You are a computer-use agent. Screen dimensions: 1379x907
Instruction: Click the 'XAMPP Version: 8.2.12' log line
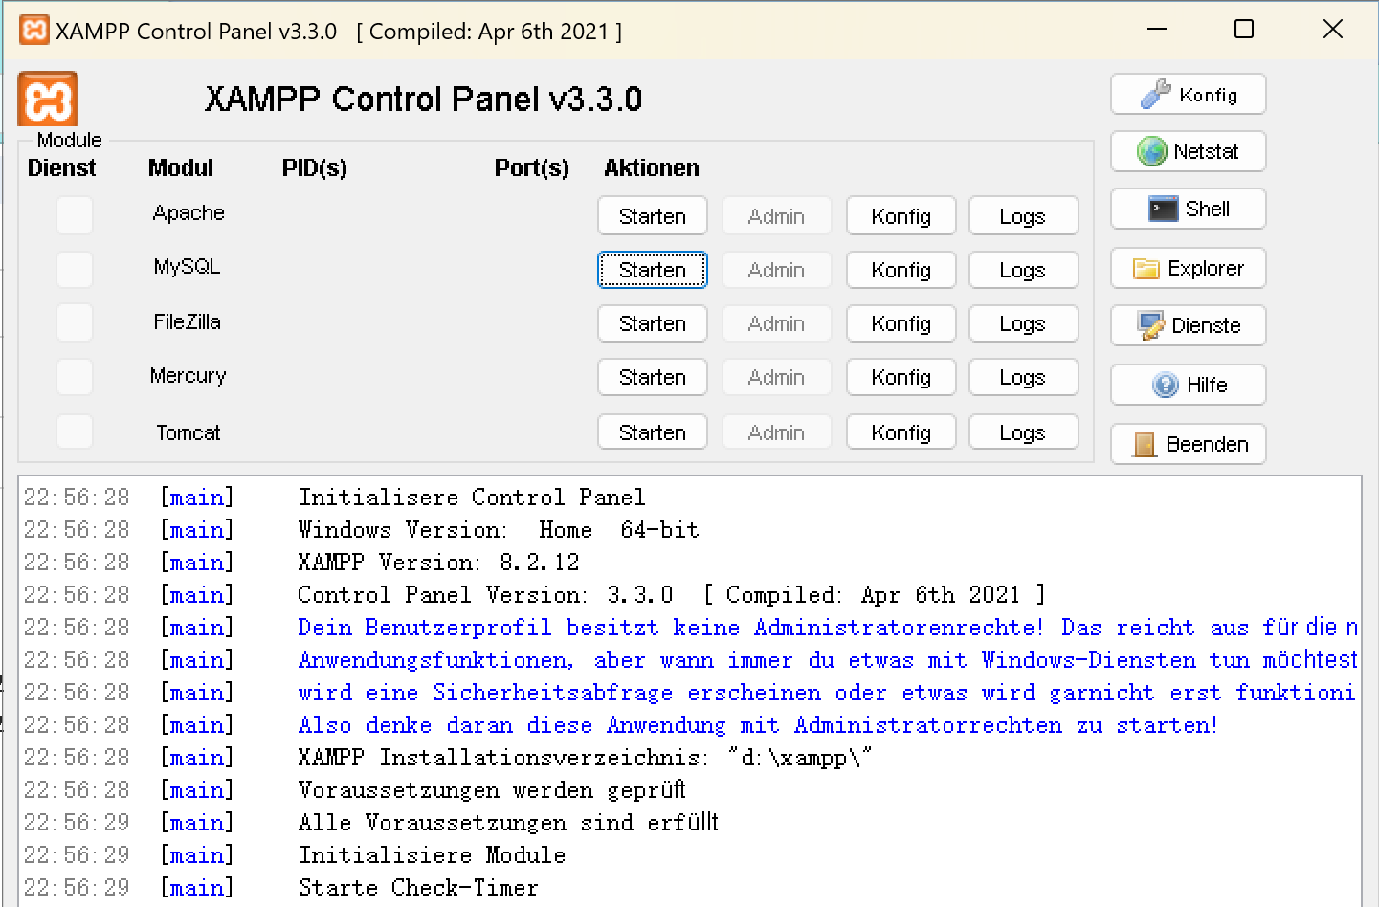pyautogui.click(x=439, y=562)
